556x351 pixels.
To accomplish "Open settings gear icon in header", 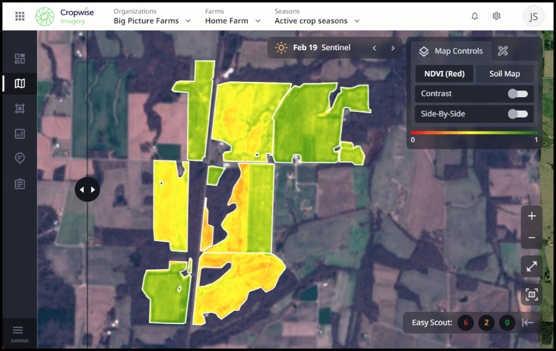I will (497, 16).
